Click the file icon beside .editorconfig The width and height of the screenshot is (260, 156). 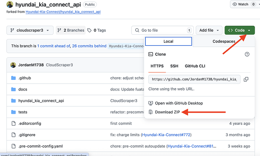coord(14,123)
